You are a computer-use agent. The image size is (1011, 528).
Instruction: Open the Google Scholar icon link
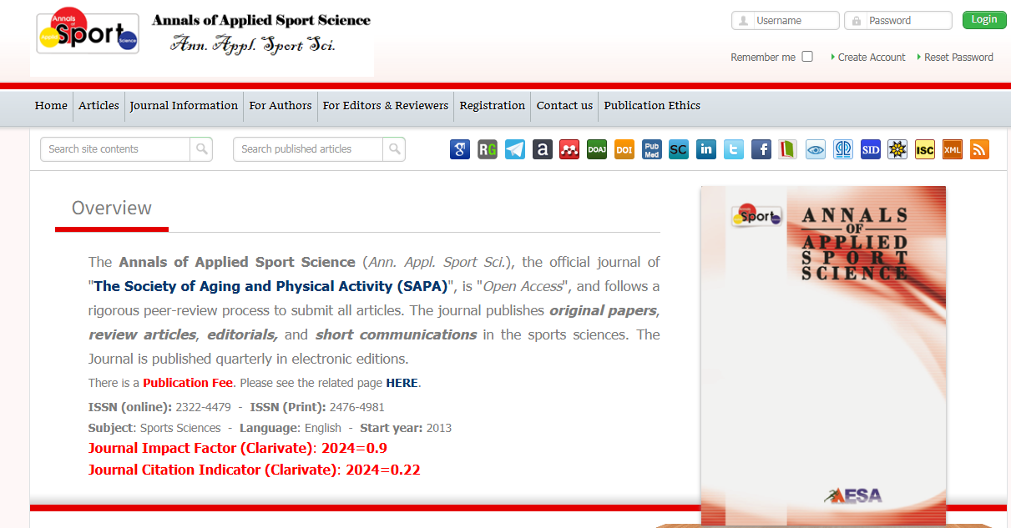coord(460,149)
